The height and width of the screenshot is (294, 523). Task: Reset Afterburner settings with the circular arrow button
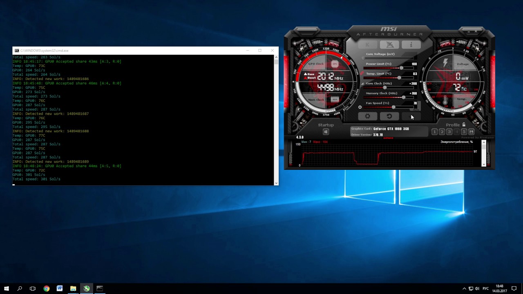pos(389,116)
